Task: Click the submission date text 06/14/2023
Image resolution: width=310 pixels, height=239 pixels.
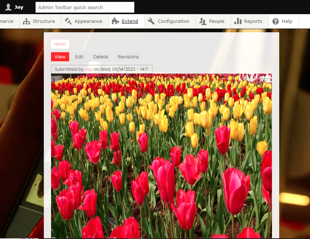Action: click(123, 69)
